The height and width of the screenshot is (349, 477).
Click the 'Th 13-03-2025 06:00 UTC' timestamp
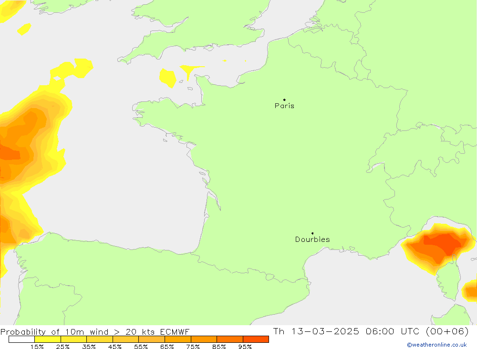pos(346,331)
